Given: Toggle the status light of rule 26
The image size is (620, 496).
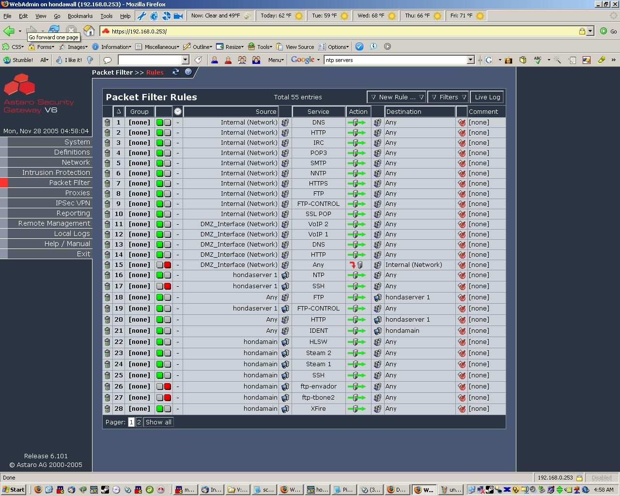Looking at the screenshot, I should tap(168, 387).
